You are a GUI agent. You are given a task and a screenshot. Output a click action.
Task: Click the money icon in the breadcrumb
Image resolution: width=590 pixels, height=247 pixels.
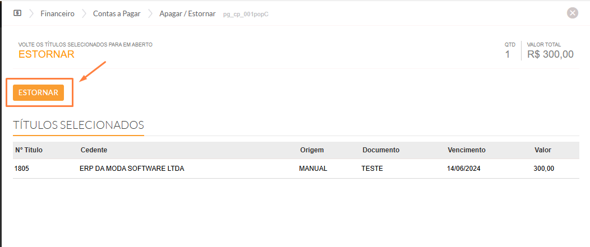point(17,13)
